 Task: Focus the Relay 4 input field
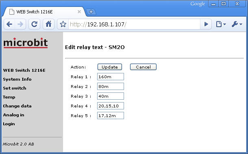pos(111,106)
